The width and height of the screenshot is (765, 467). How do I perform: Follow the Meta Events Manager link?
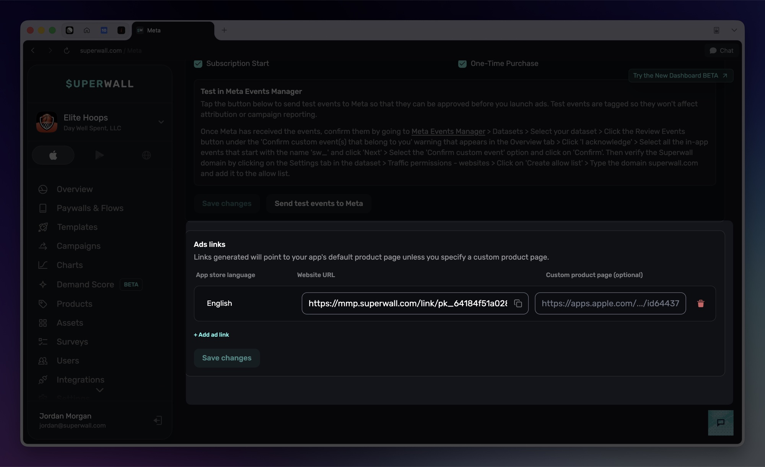(448, 131)
